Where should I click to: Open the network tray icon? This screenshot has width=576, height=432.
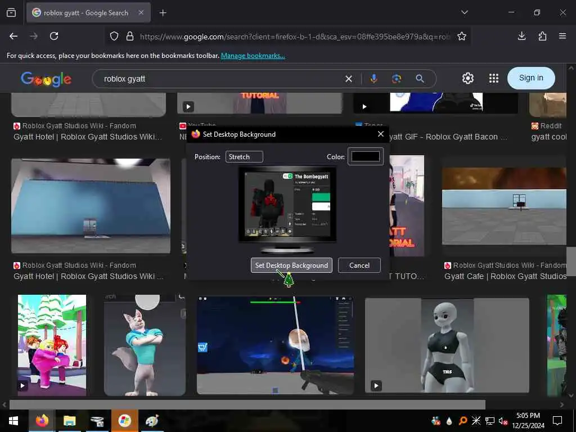pyautogui.click(x=490, y=421)
